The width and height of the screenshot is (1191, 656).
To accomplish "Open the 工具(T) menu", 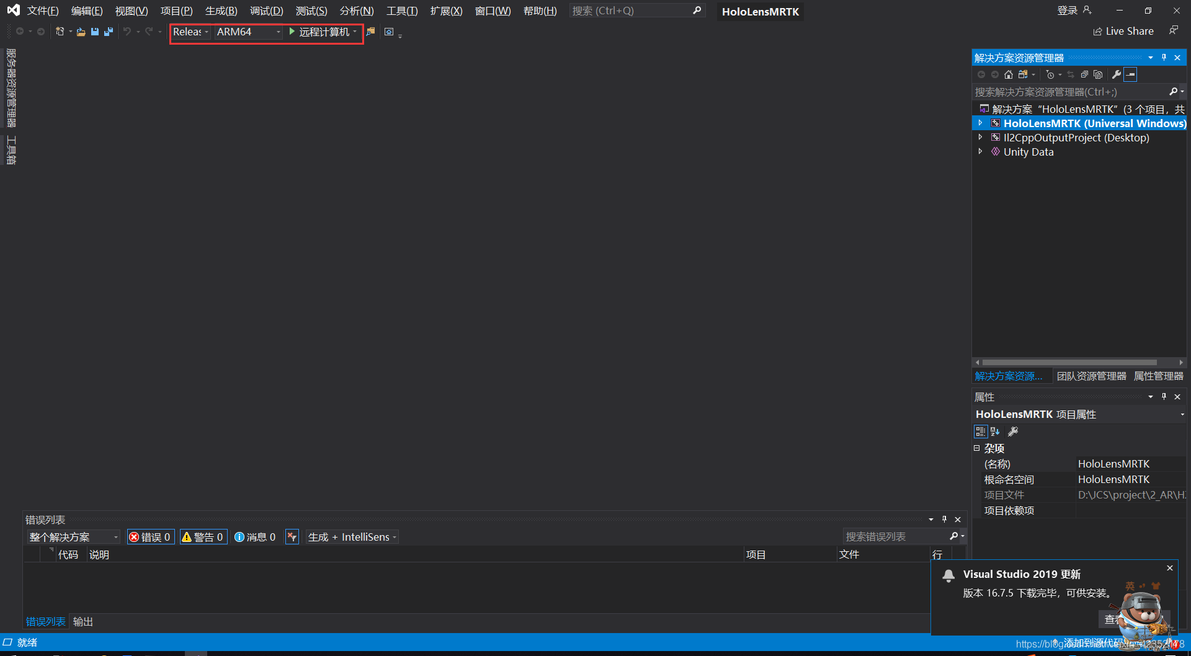I will click(x=402, y=11).
